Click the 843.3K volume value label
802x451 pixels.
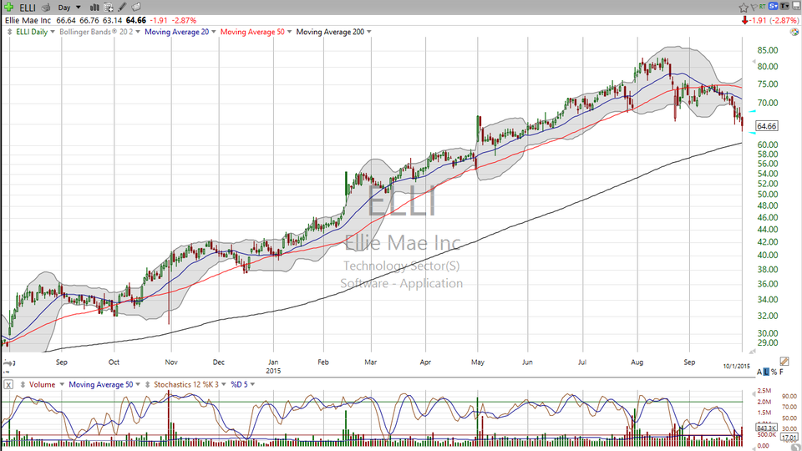[766, 428]
